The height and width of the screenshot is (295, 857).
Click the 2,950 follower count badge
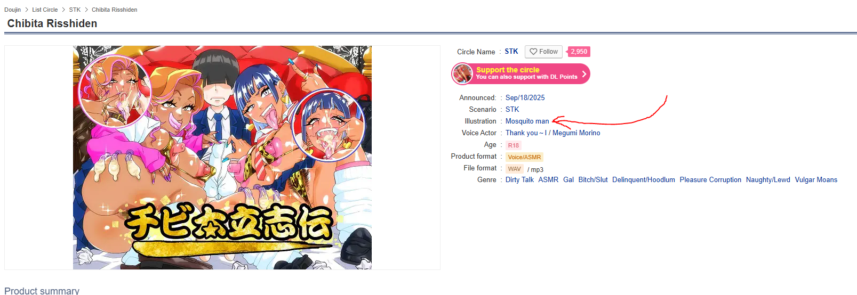pyautogui.click(x=579, y=52)
